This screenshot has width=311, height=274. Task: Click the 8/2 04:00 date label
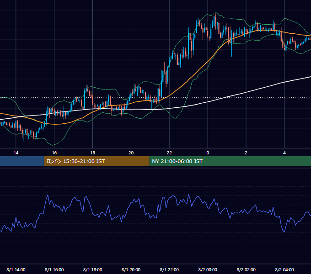pos(284,270)
